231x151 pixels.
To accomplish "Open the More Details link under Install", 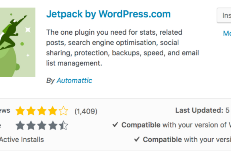I will [x=227, y=33].
